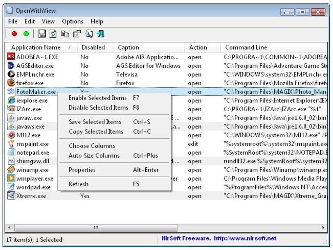Viewport: 333px width, 250px height.
Task: Choose Enable Selected Items in context menu
Action: click(114, 98)
